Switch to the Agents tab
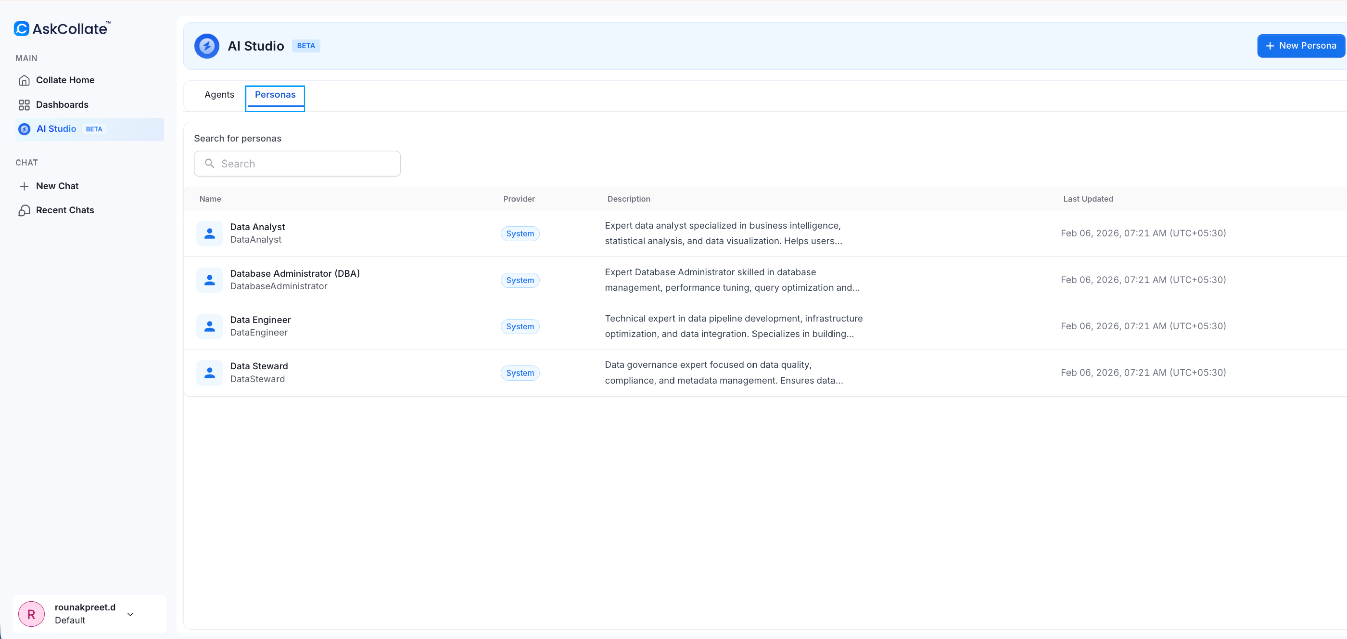1347x639 pixels. click(x=219, y=95)
